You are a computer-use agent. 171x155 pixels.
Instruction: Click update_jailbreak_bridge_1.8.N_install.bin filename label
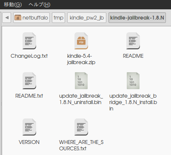133,102
